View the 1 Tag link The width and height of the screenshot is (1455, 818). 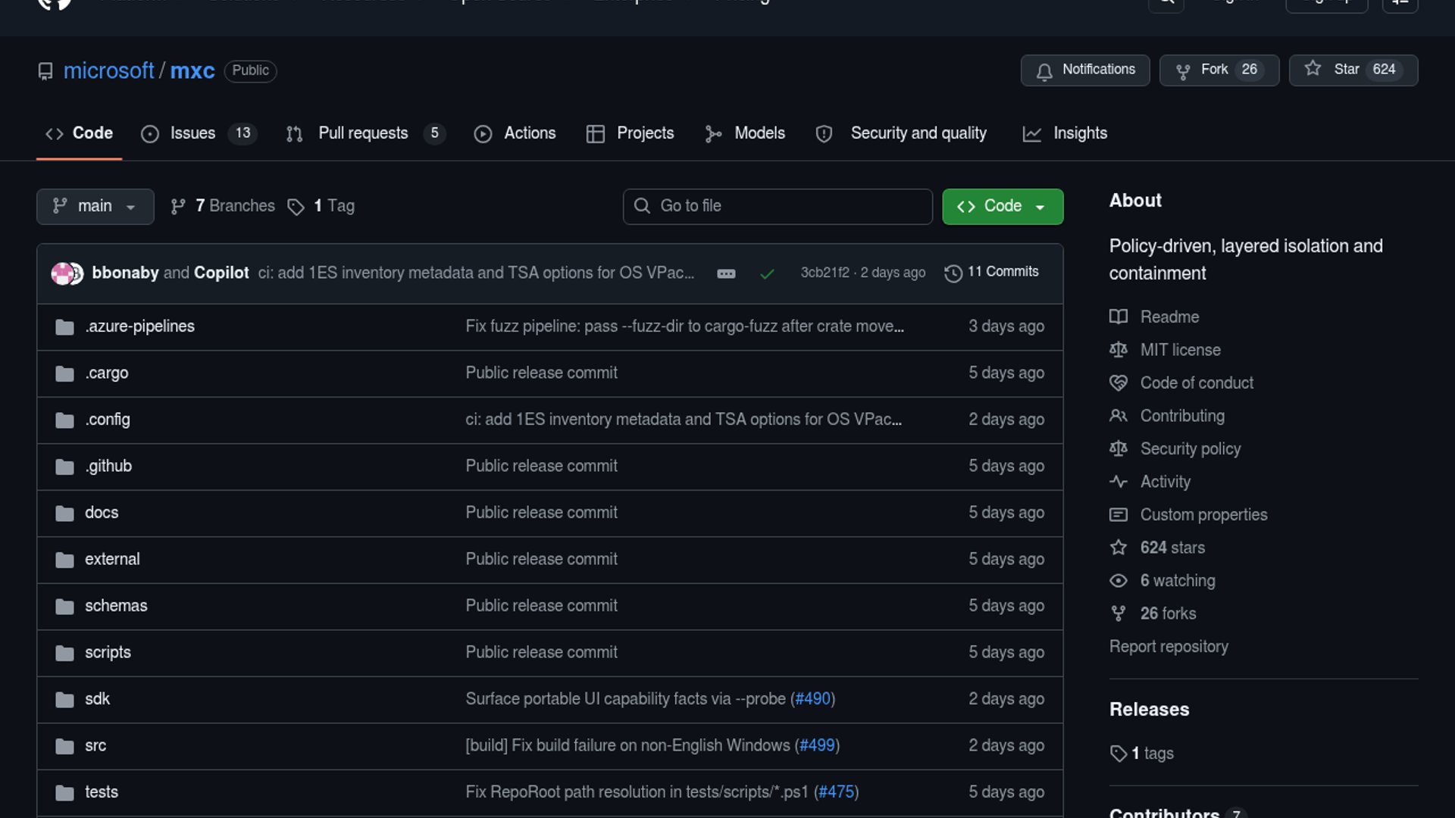click(x=321, y=206)
